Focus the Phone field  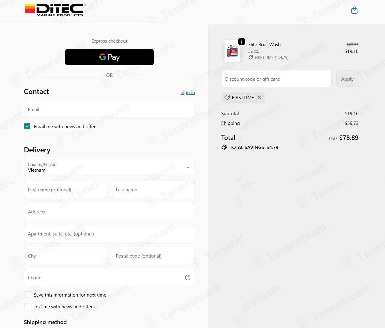109,278
